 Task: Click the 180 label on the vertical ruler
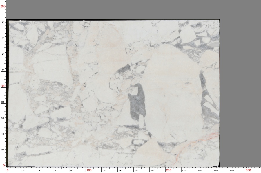[x=3, y=22]
